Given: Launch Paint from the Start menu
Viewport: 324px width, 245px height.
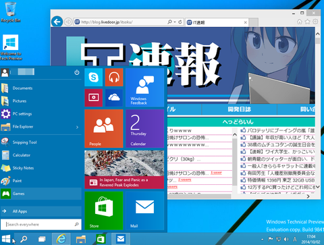Looking at the screenshot, I should click(x=40, y=181).
